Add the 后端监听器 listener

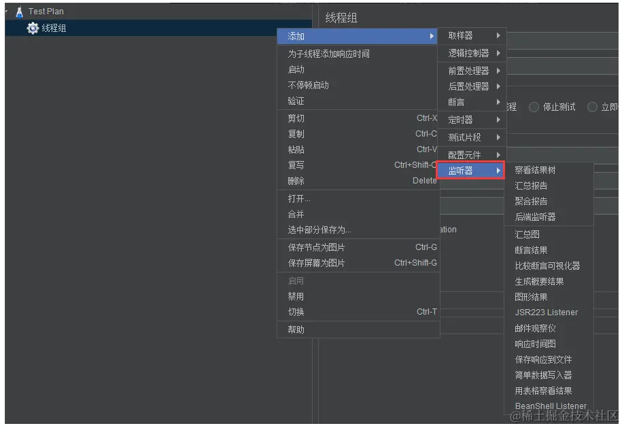click(549, 217)
